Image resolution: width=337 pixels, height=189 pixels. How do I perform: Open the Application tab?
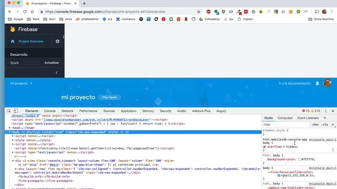click(x=128, y=111)
